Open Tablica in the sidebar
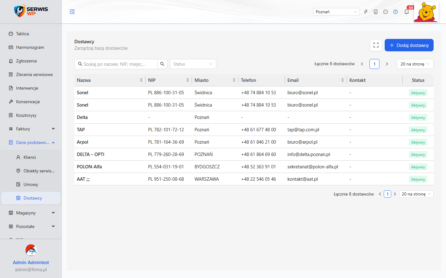This screenshot has height=278, width=446. tap(31, 34)
